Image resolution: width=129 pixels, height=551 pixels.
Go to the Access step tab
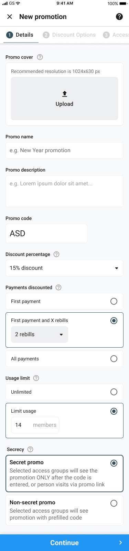point(116,35)
